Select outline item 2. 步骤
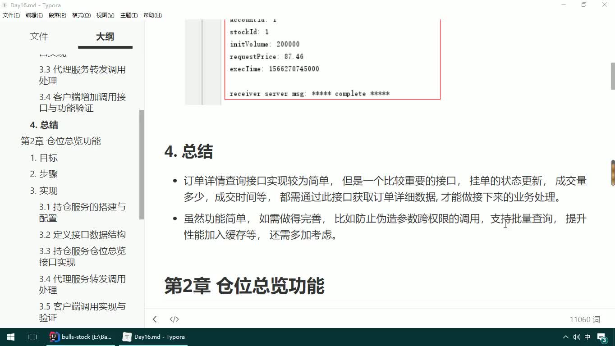This screenshot has width=615, height=346. coord(44,174)
